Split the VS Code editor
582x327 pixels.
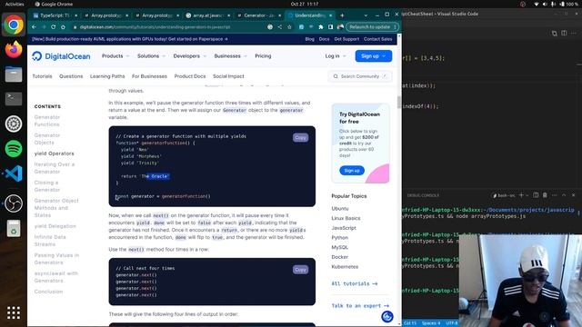(x=564, y=34)
